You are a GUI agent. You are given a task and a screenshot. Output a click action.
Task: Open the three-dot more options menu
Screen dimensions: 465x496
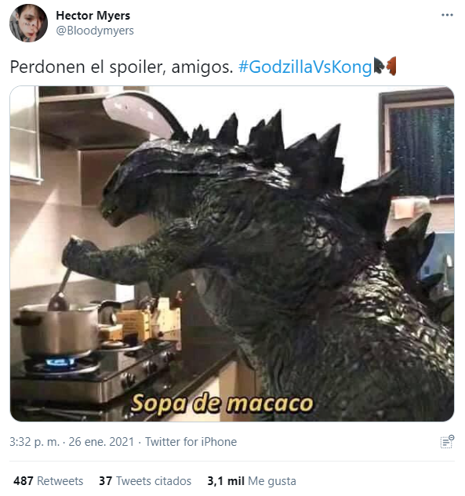coord(447,15)
